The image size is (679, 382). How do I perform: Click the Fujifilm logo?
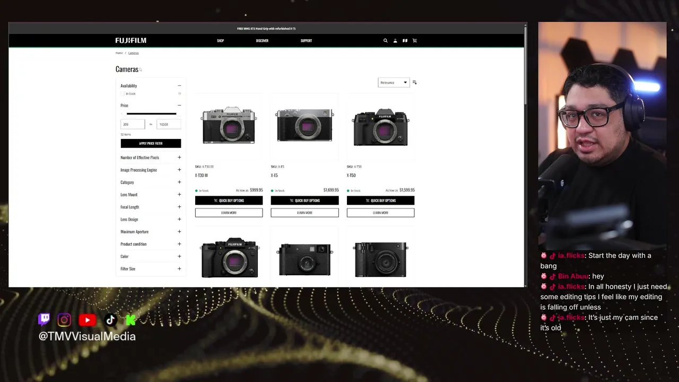tap(130, 40)
